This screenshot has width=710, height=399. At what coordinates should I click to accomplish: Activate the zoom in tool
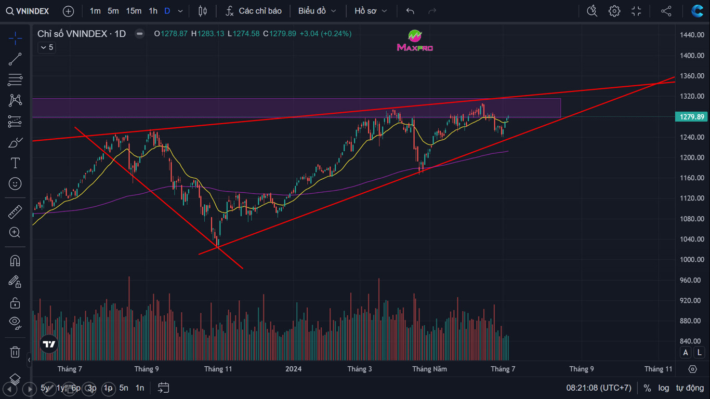[x=15, y=233]
